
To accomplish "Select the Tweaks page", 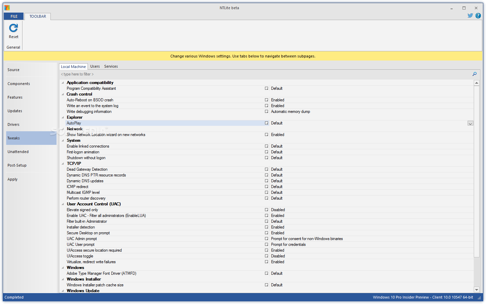I will pyautogui.click(x=31, y=138).
